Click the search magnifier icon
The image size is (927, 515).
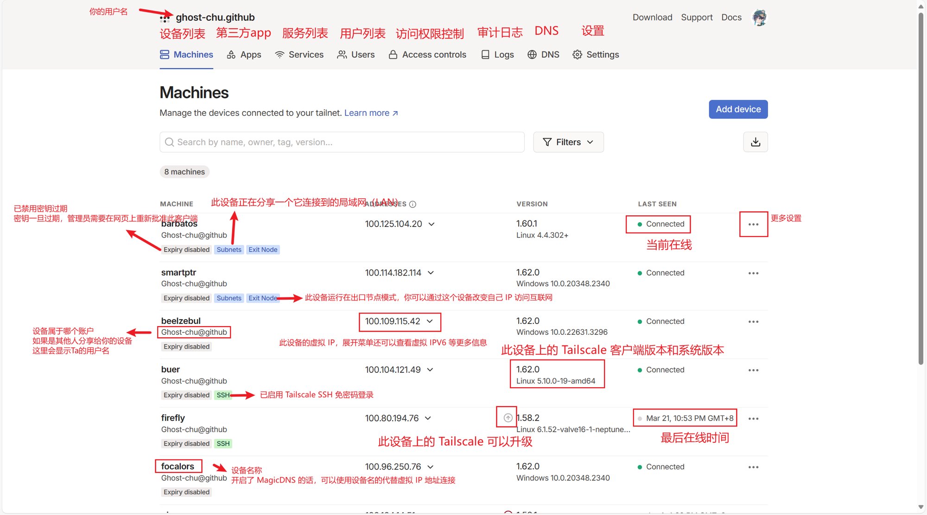(170, 142)
